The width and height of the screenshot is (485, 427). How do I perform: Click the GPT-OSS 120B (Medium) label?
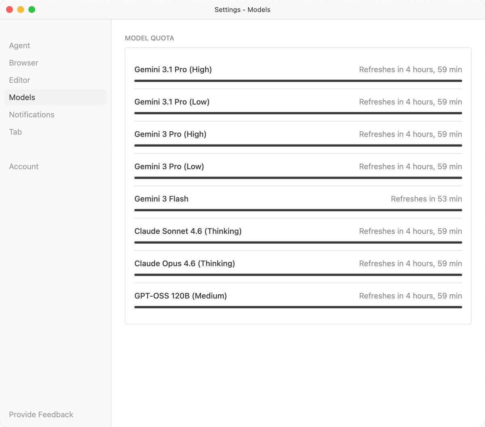point(181,296)
